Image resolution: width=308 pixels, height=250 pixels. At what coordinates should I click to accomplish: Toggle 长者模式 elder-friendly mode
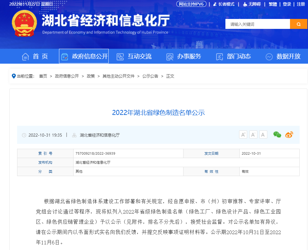coord(224,4)
